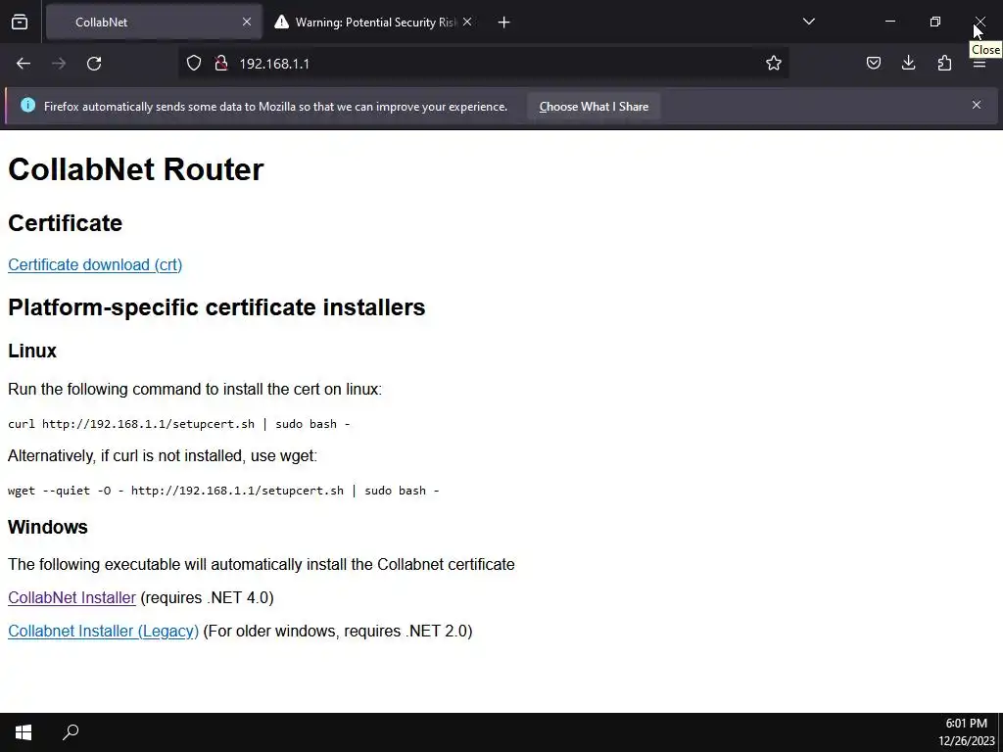Image resolution: width=1003 pixels, height=752 pixels.
Task: Close the CollabNet tab
Action: [x=246, y=22]
